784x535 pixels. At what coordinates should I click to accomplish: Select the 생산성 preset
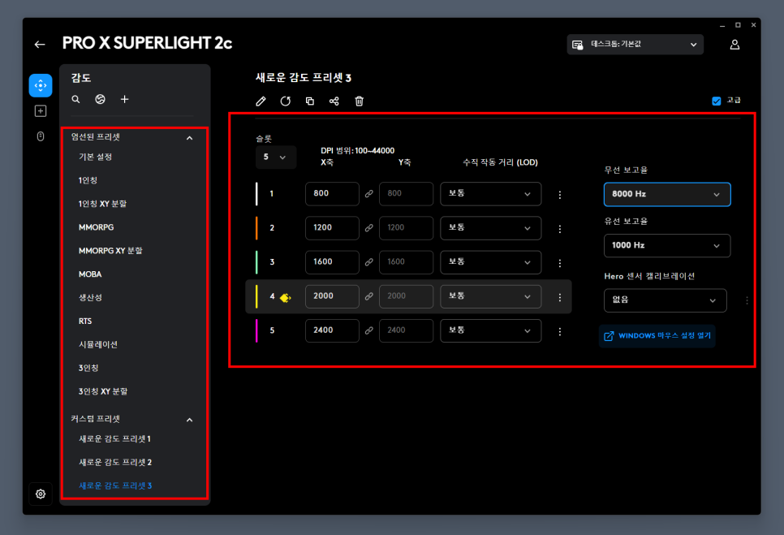91,297
